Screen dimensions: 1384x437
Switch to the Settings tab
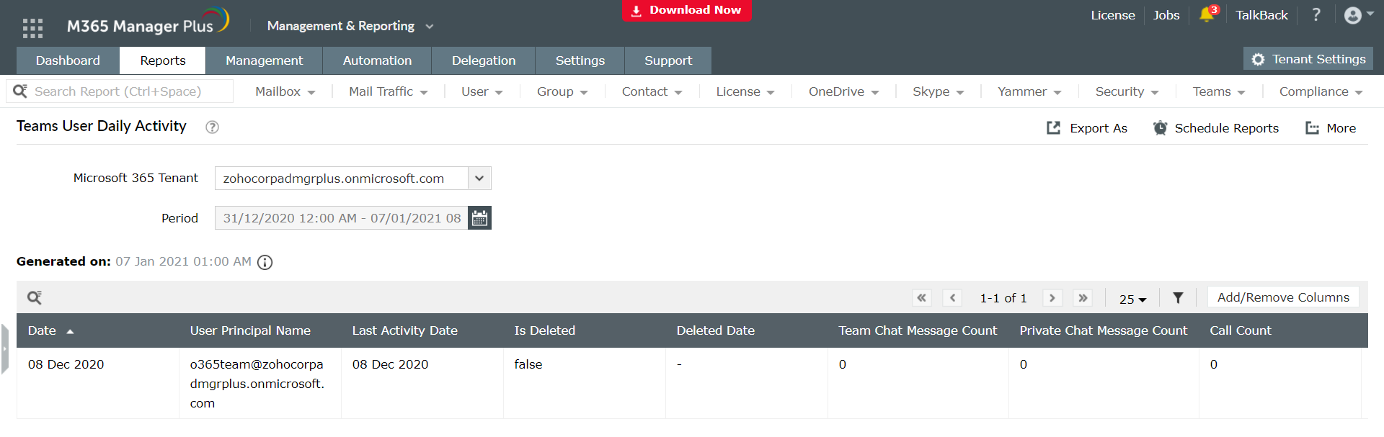(580, 60)
